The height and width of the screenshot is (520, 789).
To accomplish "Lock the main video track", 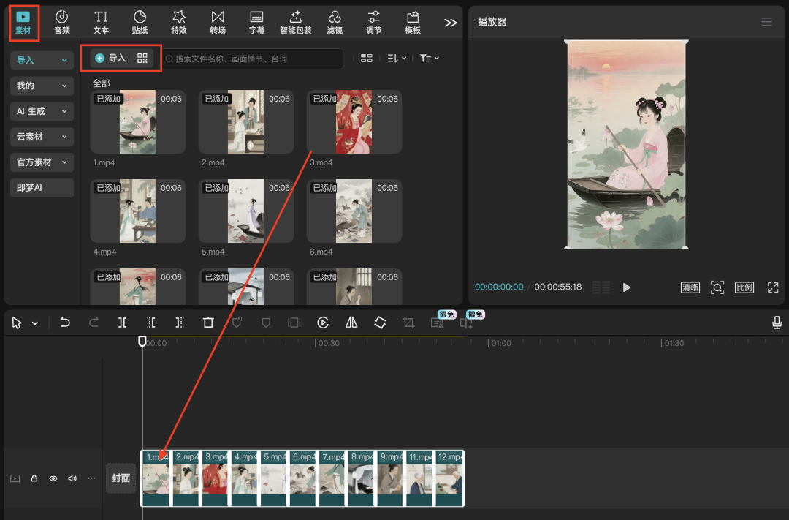I will click(x=34, y=478).
